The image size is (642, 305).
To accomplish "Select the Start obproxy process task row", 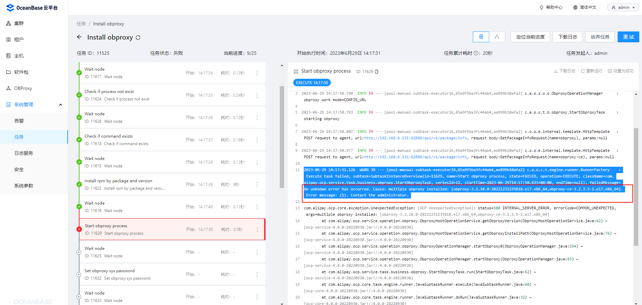I will tap(172, 229).
